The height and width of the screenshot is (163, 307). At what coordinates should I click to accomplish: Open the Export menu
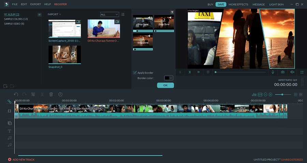coord(35,4)
